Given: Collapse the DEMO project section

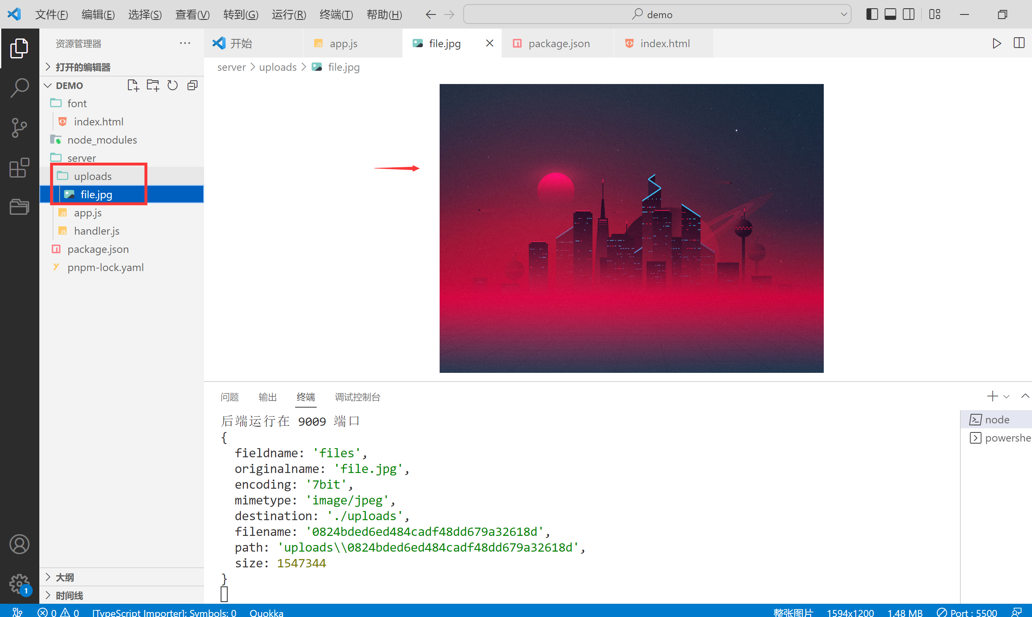Looking at the screenshot, I should click(x=70, y=86).
